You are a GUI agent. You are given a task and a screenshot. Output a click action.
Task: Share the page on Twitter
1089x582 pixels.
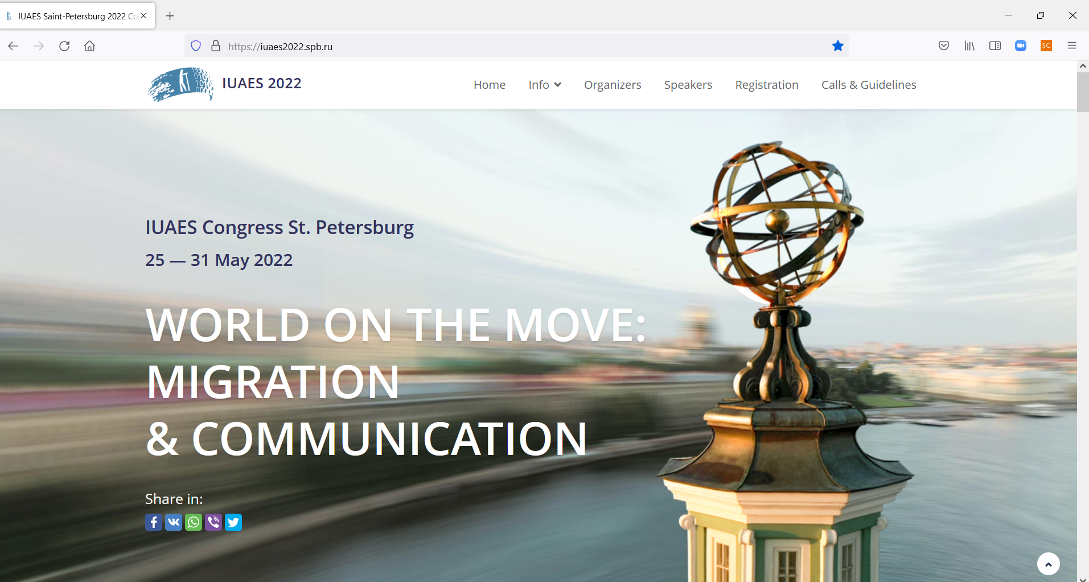pos(233,522)
